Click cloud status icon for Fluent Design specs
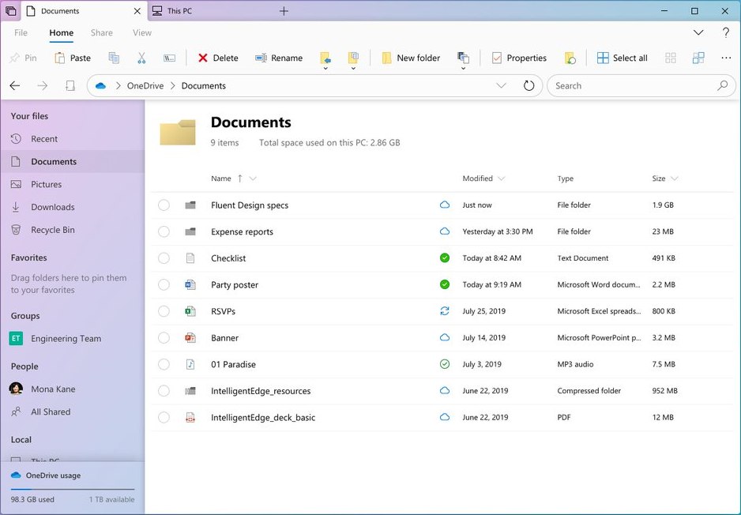The height and width of the screenshot is (515, 741). click(445, 205)
